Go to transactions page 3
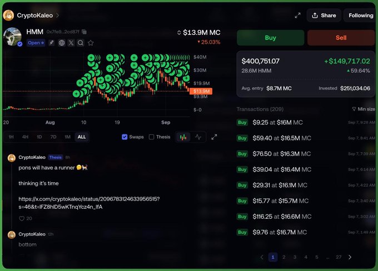 click(x=295, y=257)
